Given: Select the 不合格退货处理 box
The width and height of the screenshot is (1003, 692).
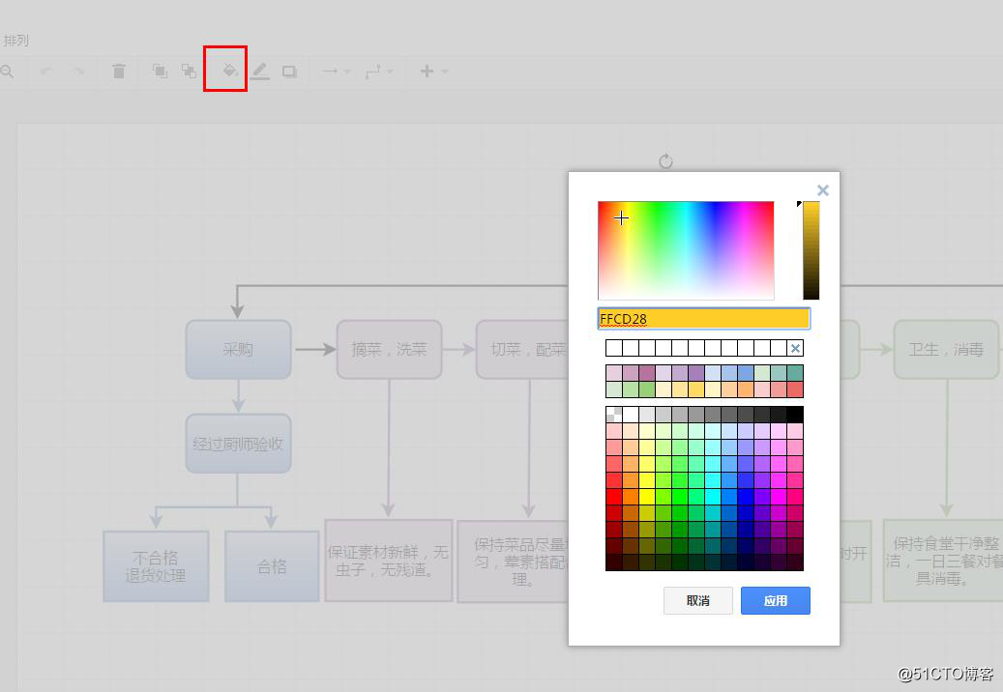Looking at the screenshot, I should tap(156, 566).
